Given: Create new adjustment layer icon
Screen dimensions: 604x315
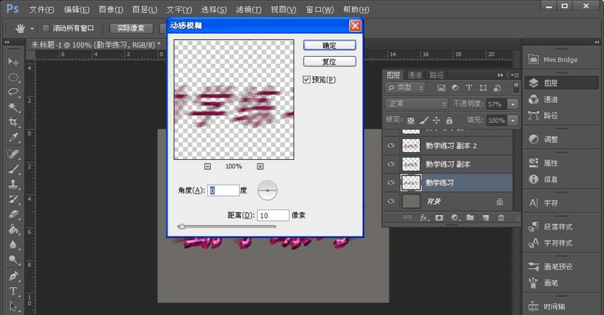Looking at the screenshot, I should tap(455, 218).
